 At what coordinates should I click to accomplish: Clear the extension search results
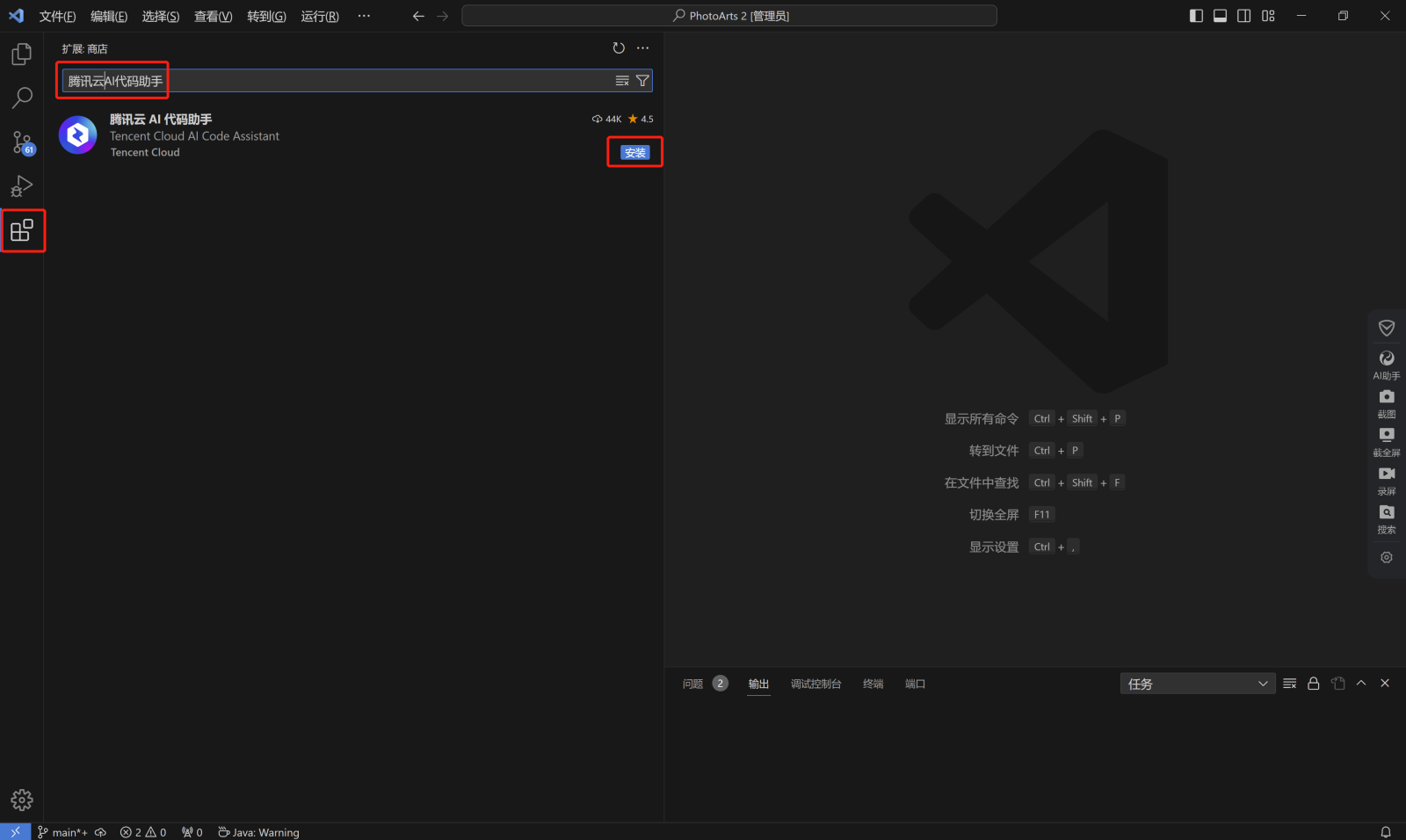[x=622, y=81]
